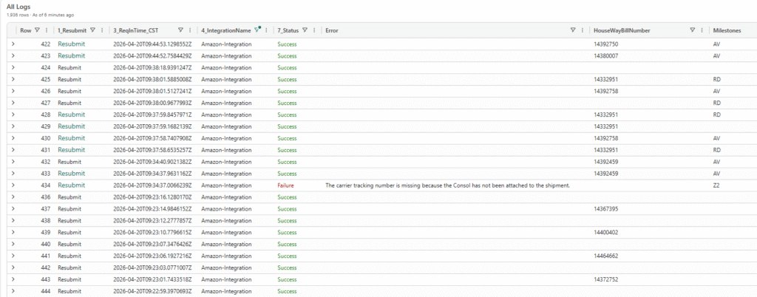Click the Milestones column header
This screenshot has height=297, width=757.
(x=727, y=30)
